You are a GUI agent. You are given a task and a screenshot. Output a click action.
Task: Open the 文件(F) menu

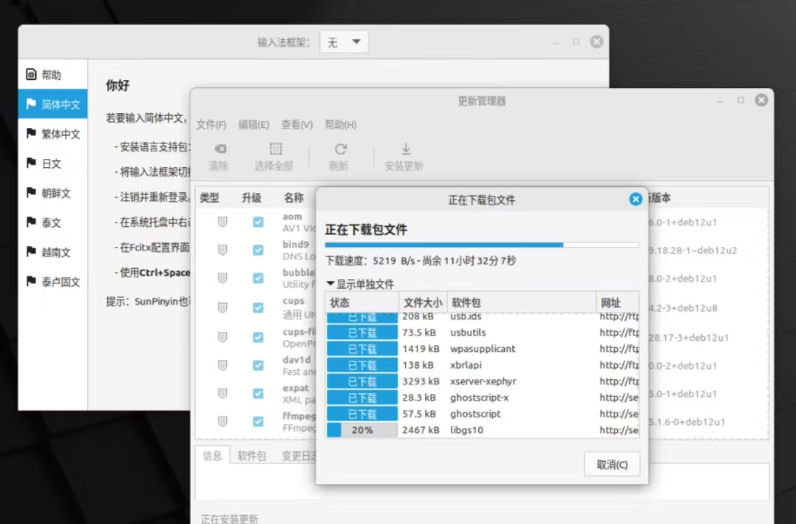pos(211,124)
